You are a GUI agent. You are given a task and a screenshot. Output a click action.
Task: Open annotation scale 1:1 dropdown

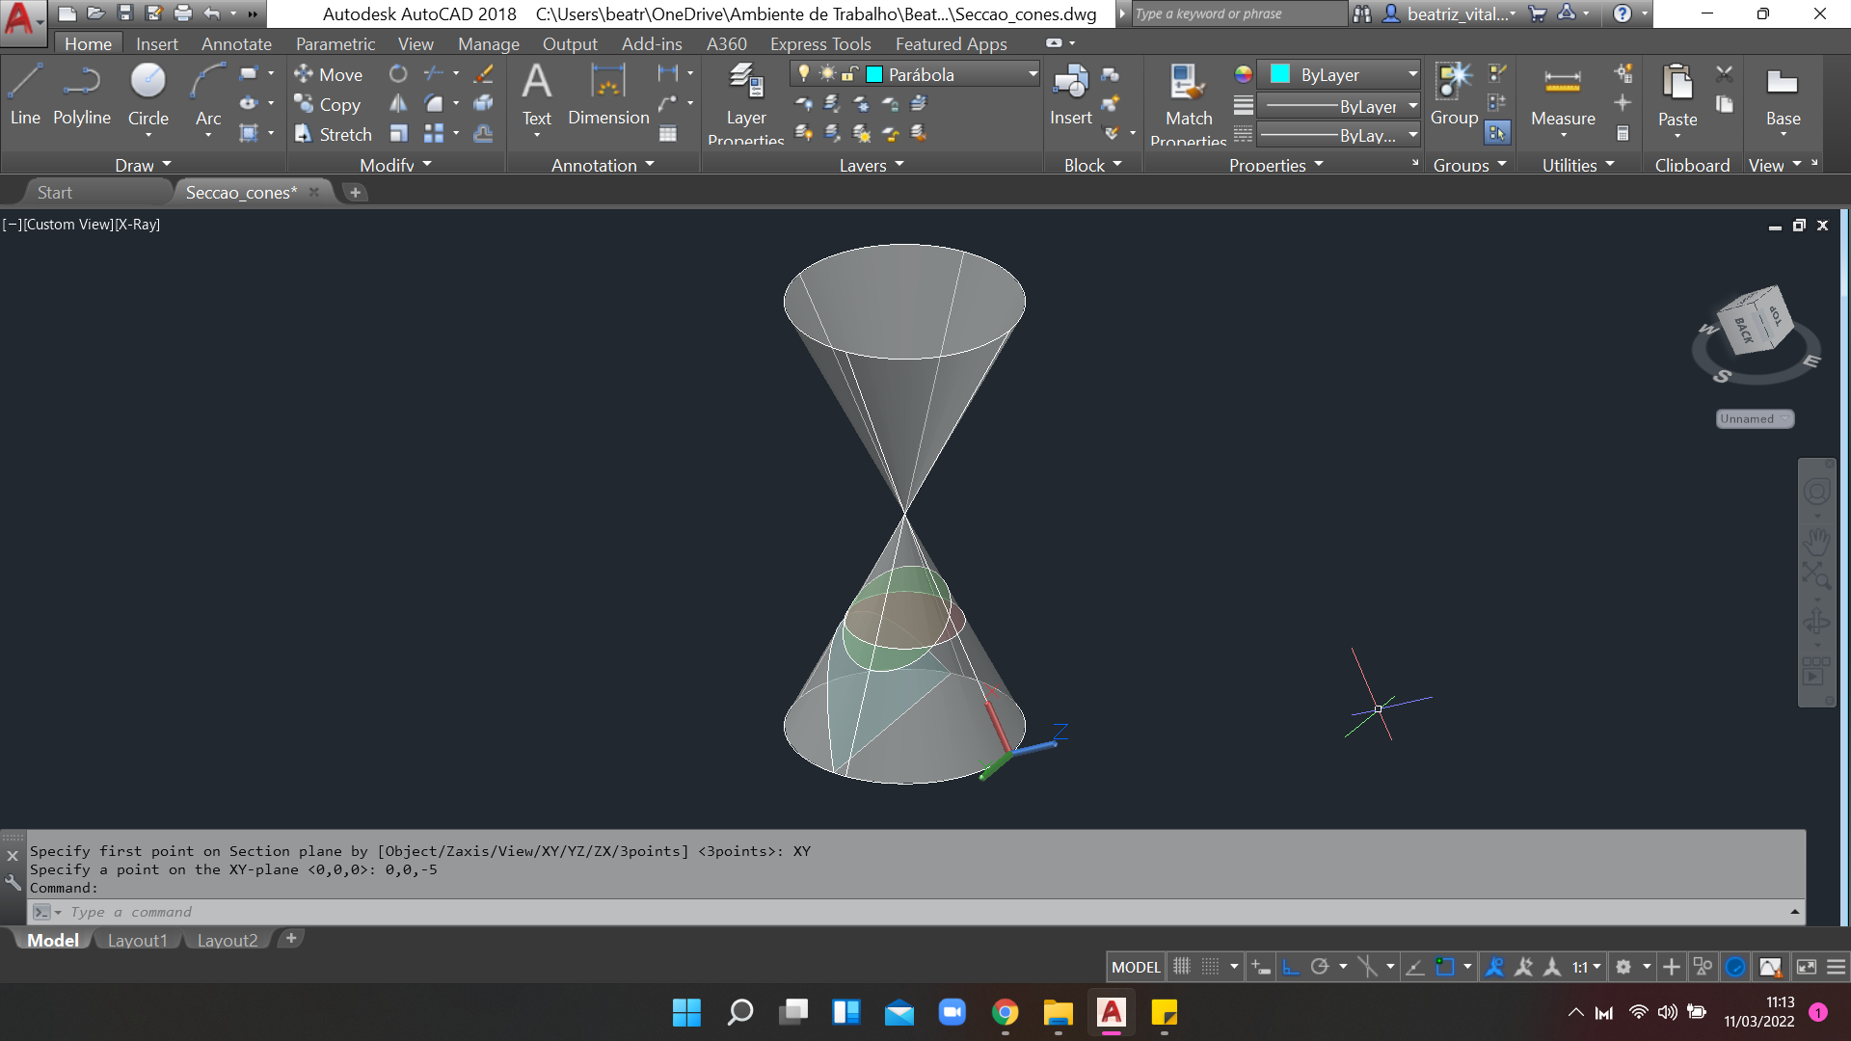[1587, 967]
